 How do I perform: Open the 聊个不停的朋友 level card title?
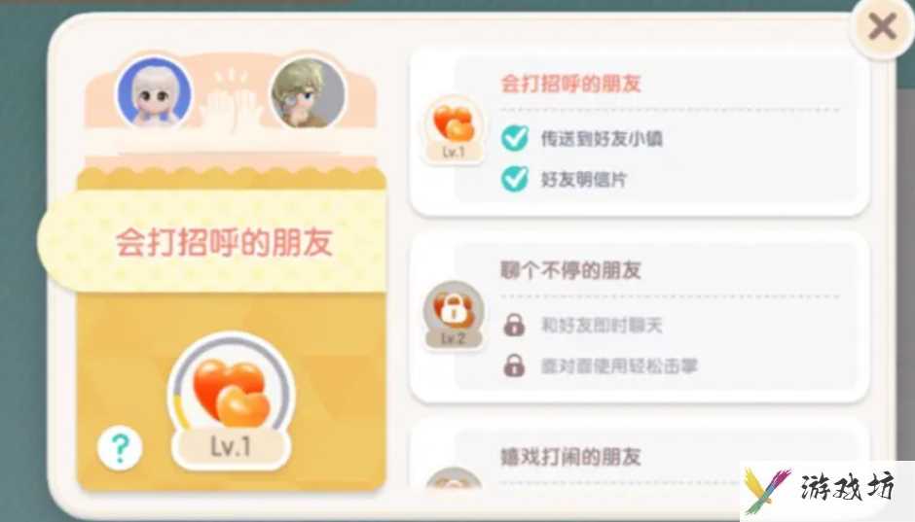[571, 269]
